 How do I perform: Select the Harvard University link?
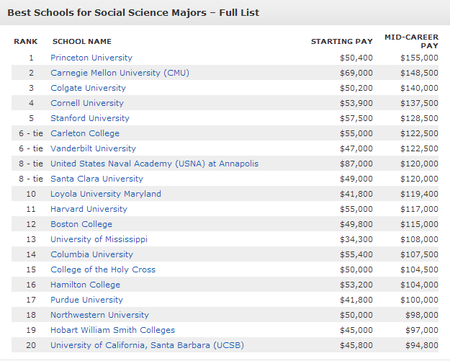(89, 209)
